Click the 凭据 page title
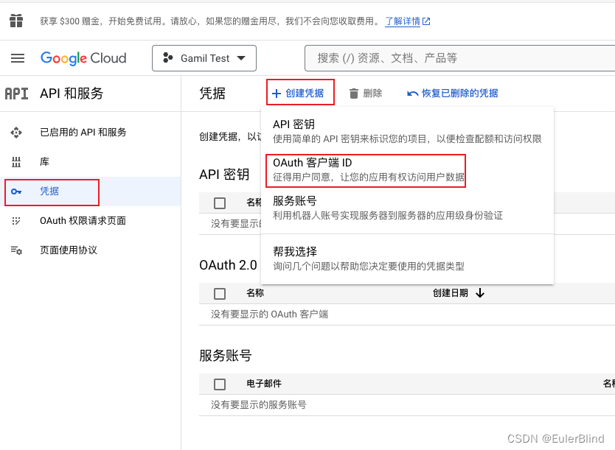 pyautogui.click(x=212, y=94)
